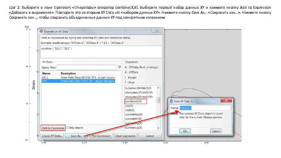Click the Clear Expression button
This screenshot has width=281, height=158.
pyautogui.click(x=125, y=136)
